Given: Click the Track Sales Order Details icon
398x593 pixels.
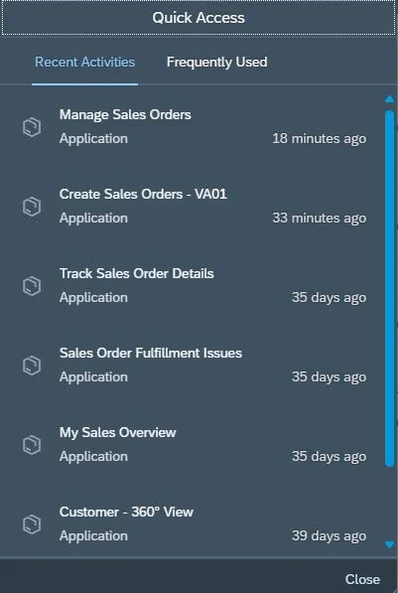Looking at the screenshot, I should point(32,286).
